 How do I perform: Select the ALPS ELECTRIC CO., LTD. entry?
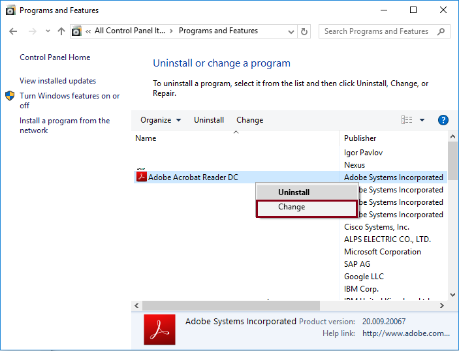(x=387, y=239)
